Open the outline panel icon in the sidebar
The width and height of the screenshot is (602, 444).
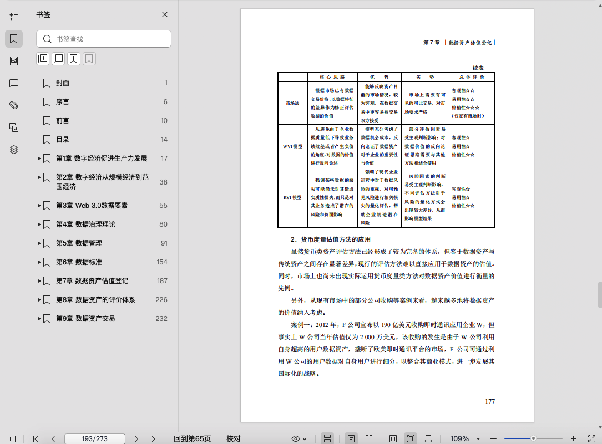[14, 17]
